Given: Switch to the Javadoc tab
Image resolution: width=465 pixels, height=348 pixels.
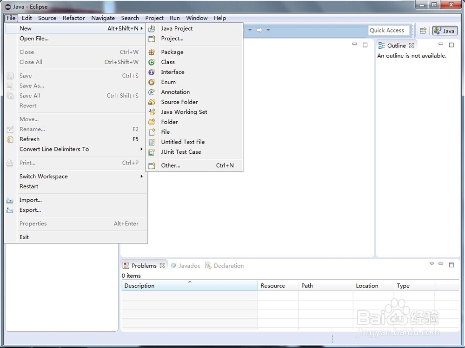Looking at the screenshot, I should coord(186,266).
